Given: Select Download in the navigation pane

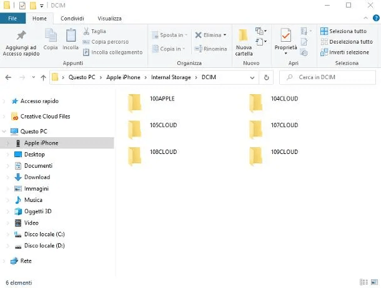Looking at the screenshot, I should click(x=37, y=177).
